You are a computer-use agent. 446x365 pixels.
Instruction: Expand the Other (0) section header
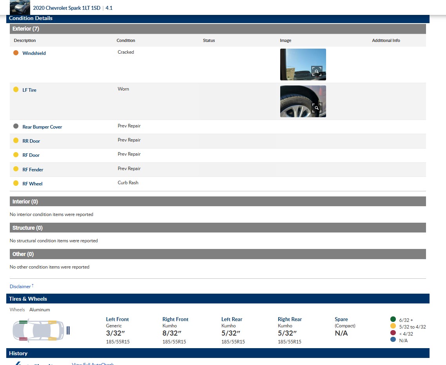point(218,254)
